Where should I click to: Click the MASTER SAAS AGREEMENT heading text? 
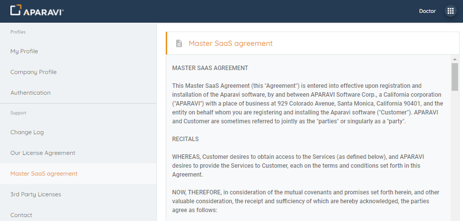(x=210, y=68)
